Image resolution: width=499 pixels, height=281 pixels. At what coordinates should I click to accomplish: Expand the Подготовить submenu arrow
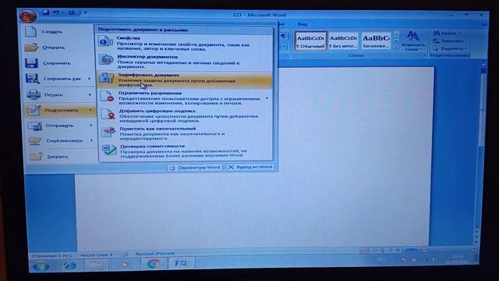tap(90, 110)
